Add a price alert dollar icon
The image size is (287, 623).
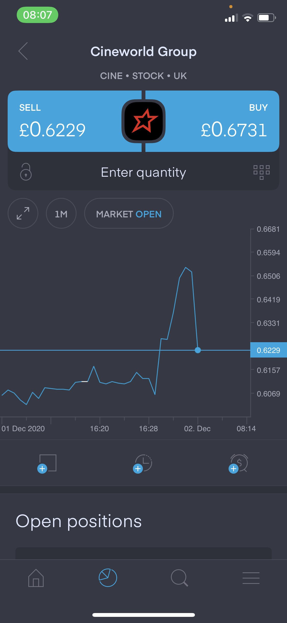pyautogui.click(x=239, y=463)
